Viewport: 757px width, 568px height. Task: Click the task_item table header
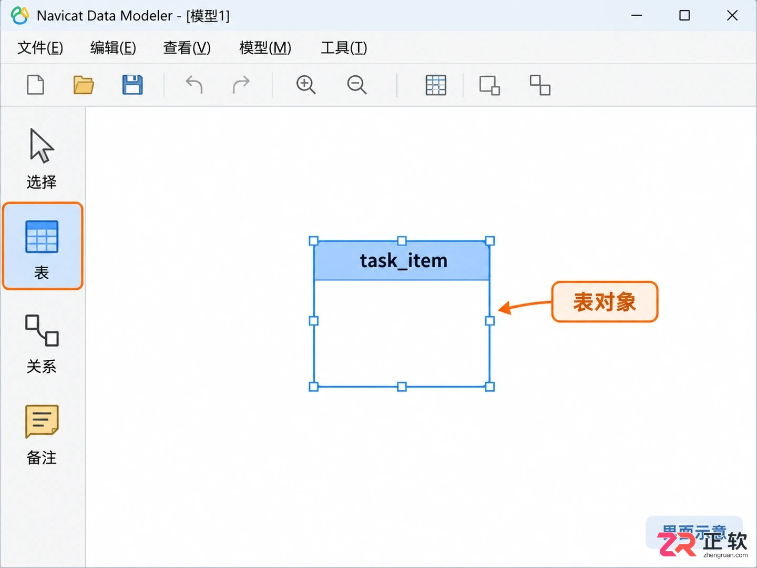[402, 260]
